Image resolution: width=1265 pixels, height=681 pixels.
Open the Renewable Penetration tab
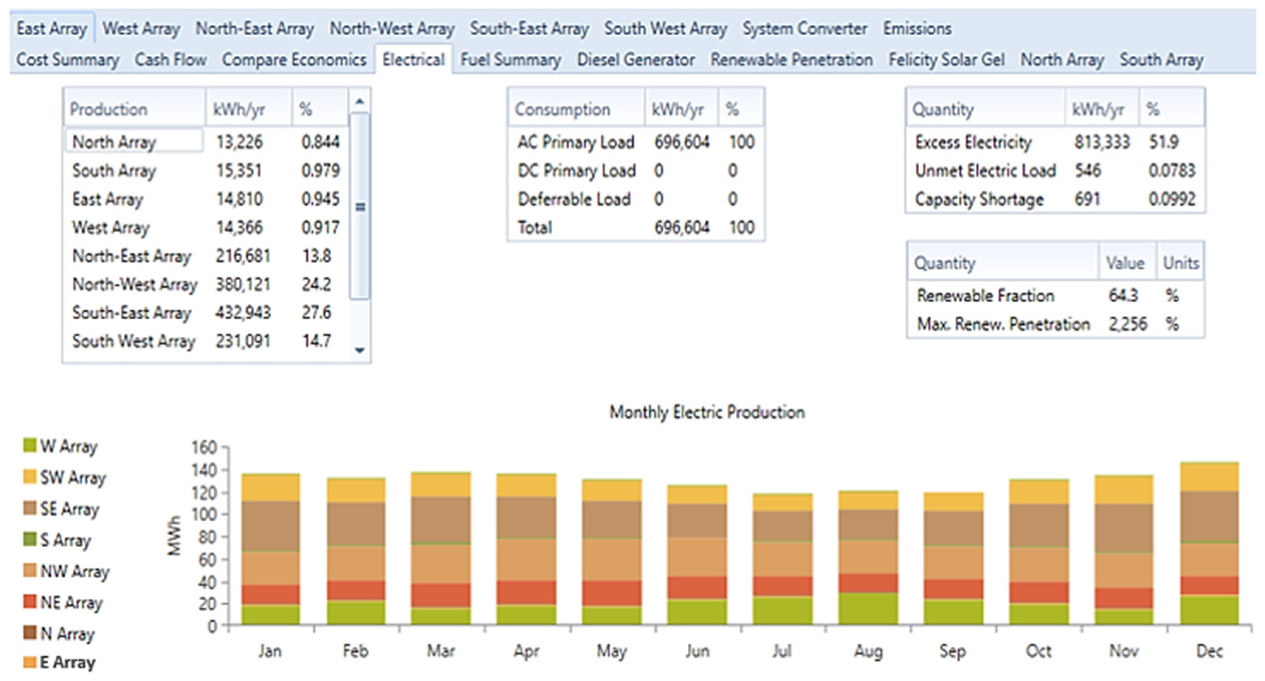coord(792,59)
